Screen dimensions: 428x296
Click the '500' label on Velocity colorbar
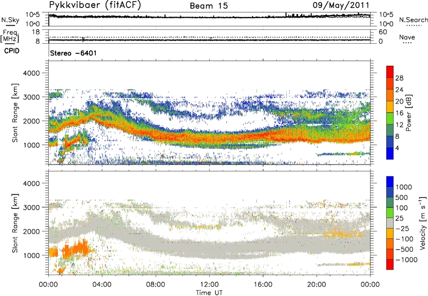click(401, 197)
